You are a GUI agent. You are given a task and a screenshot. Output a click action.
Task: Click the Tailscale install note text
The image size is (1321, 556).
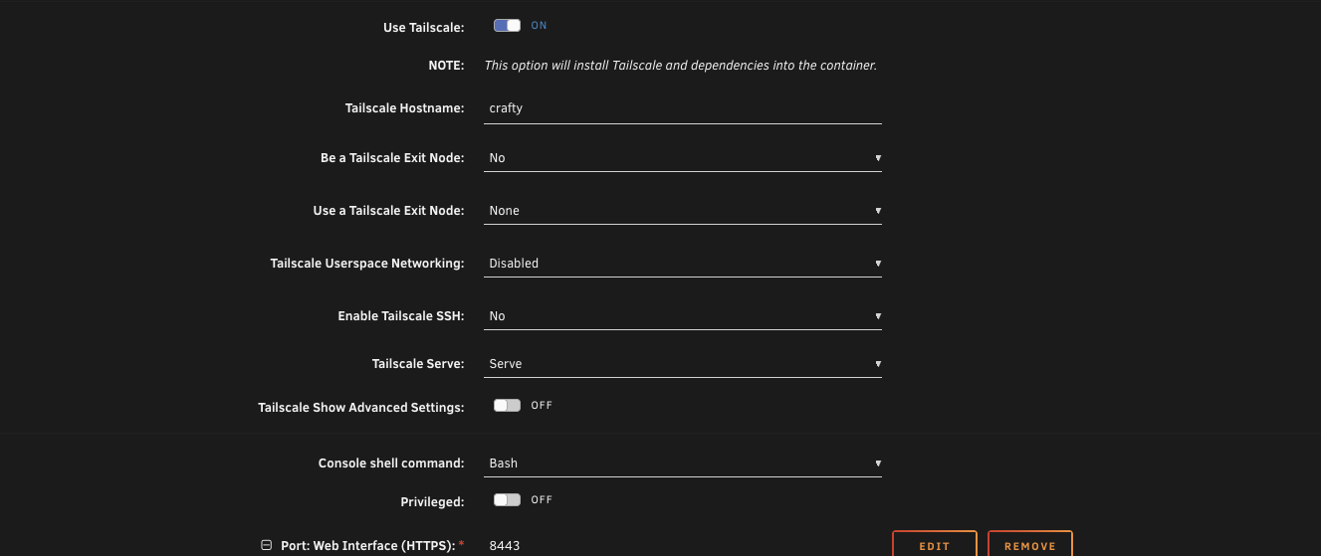(680, 66)
